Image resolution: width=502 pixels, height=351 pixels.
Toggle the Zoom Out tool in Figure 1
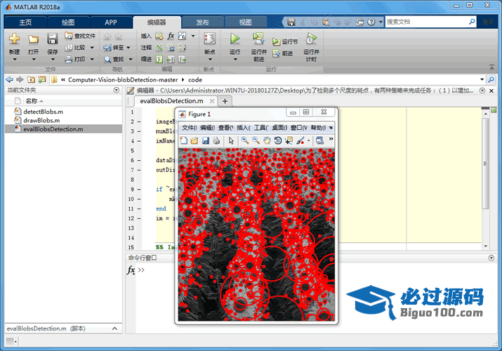point(256,140)
